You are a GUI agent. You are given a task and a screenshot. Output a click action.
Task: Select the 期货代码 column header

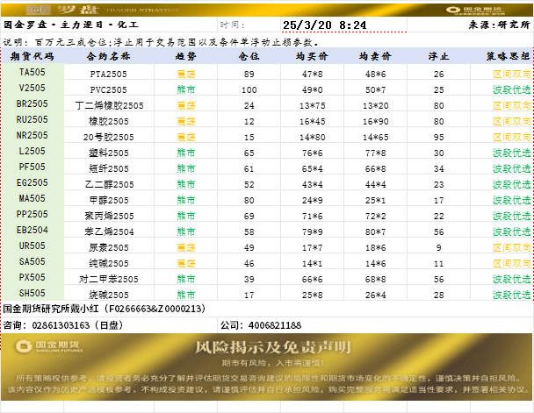tap(32, 56)
